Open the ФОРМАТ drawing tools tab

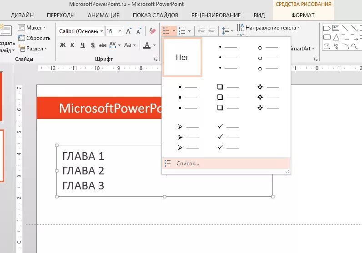coord(303,15)
